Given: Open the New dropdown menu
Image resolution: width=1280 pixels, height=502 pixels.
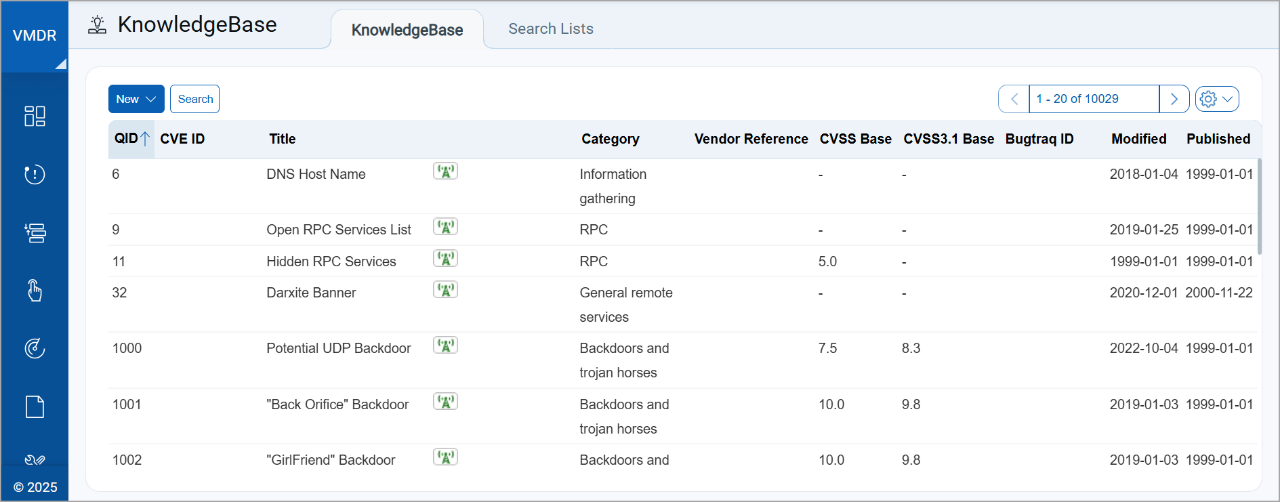Looking at the screenshot, I should (x=136, y=99).
